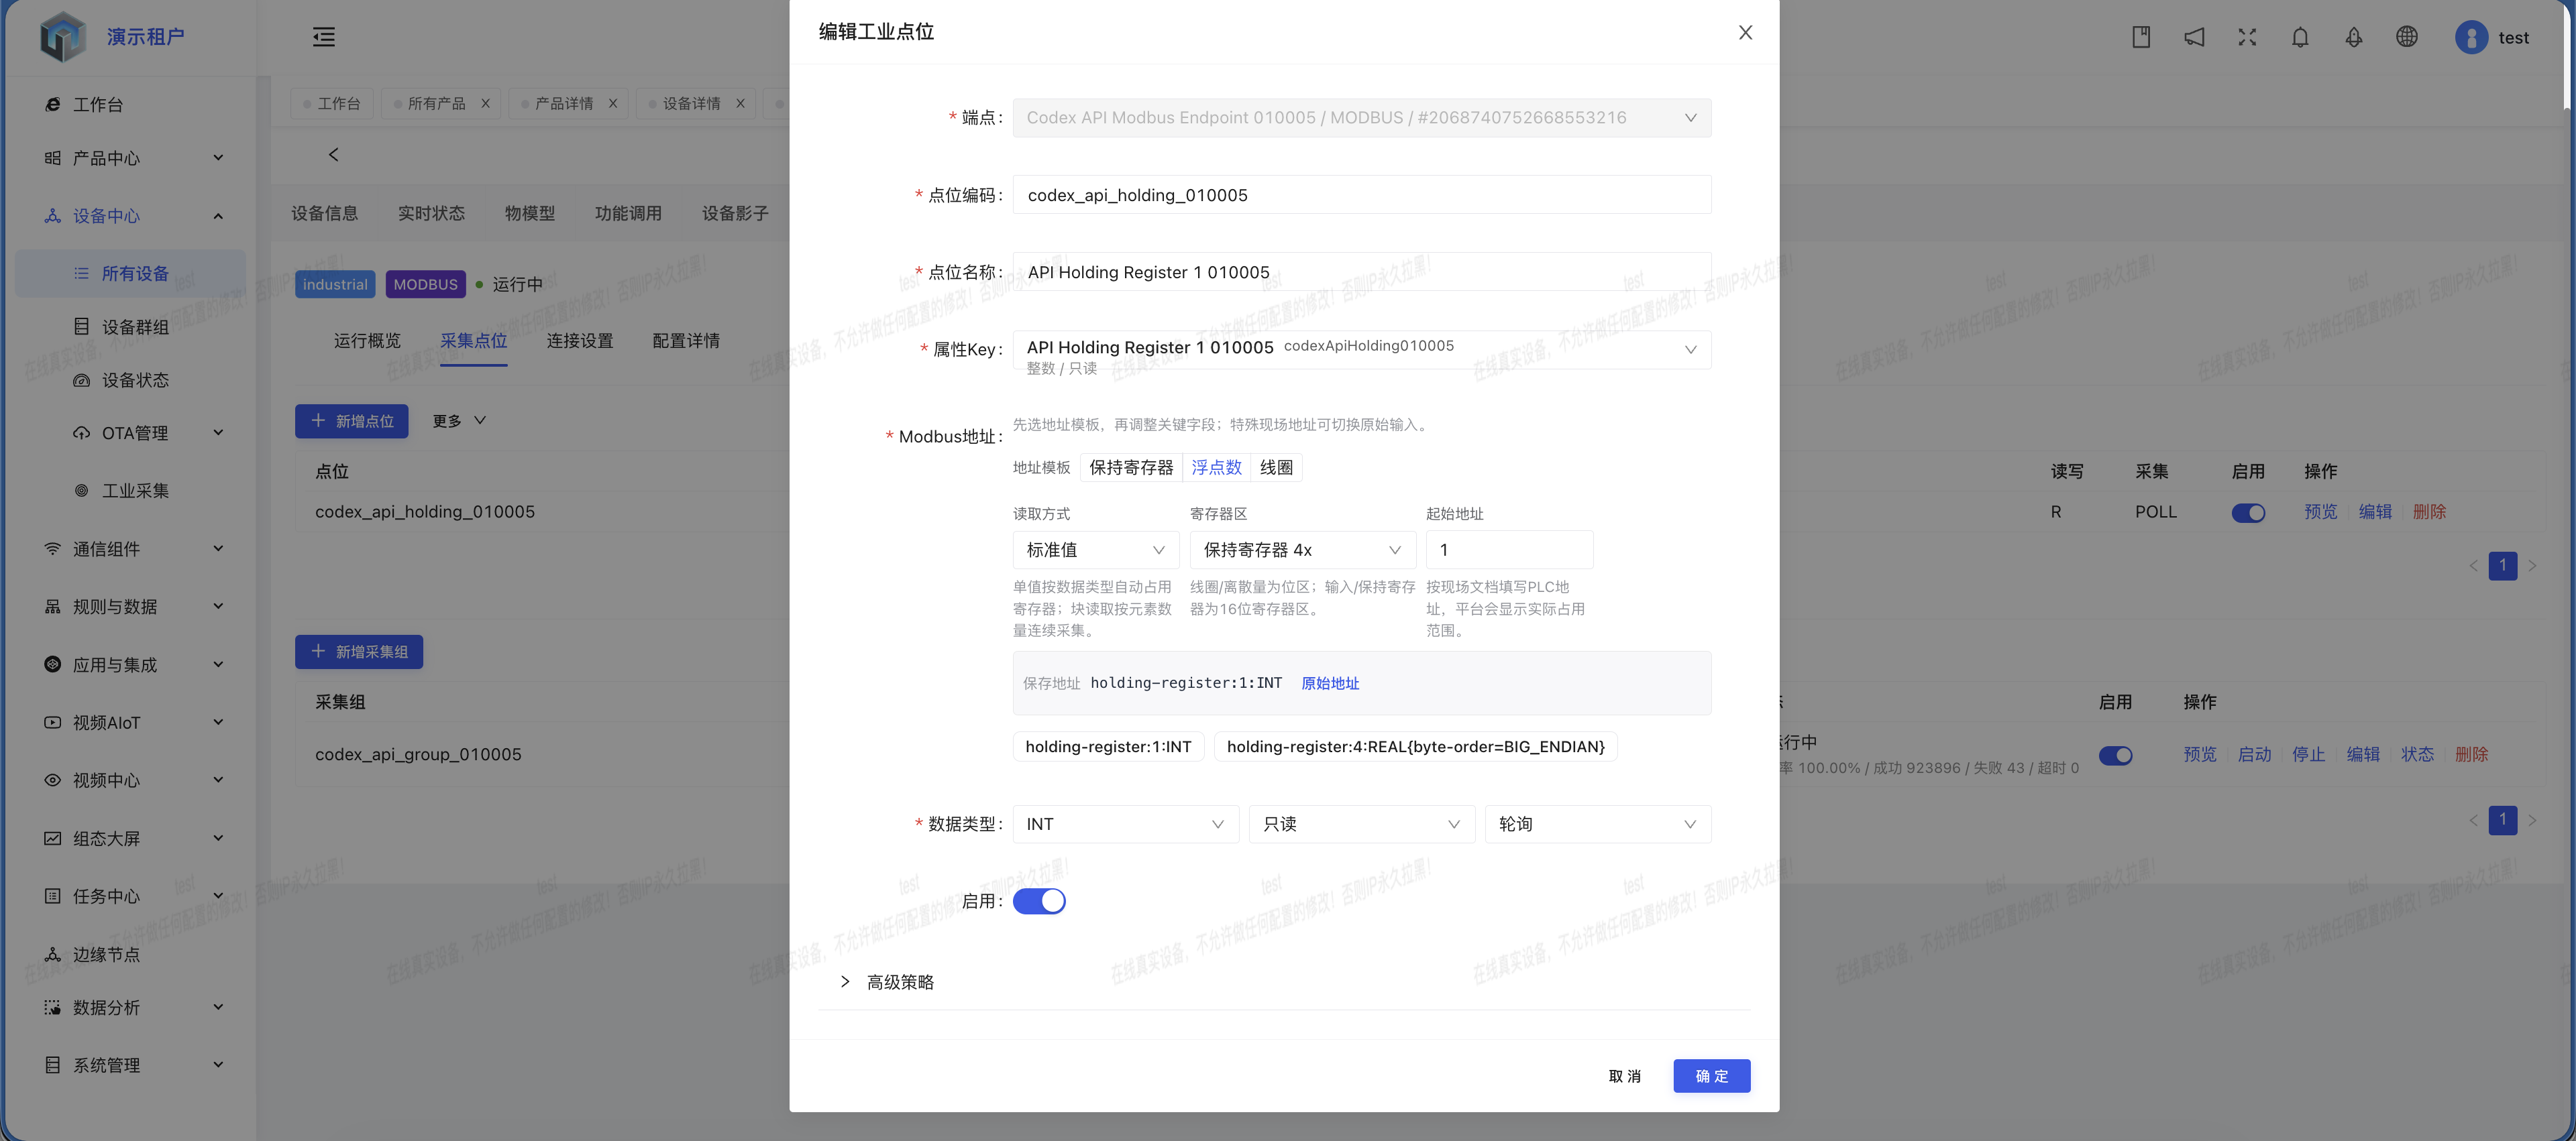
Task: Open the 更多 dropdown
Action: (459, 420)
